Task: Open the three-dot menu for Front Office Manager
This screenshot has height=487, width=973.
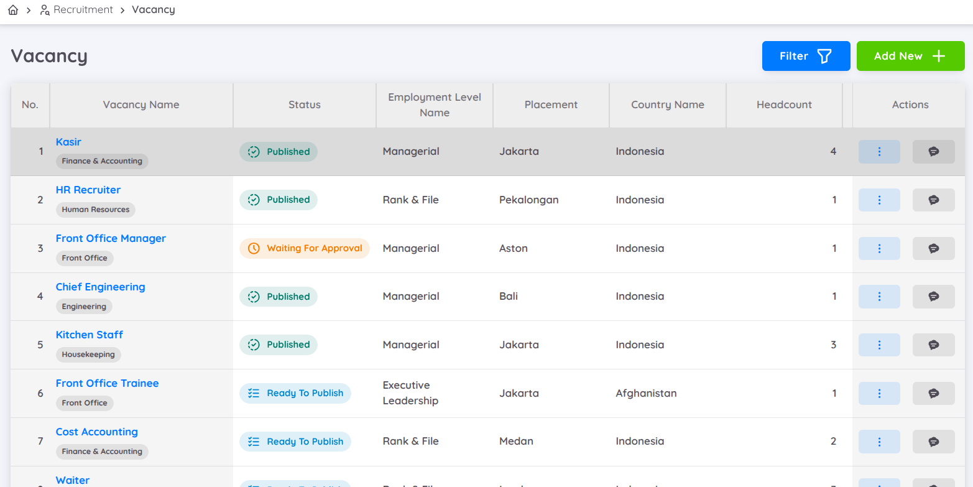Action: (x=879, y=248)
